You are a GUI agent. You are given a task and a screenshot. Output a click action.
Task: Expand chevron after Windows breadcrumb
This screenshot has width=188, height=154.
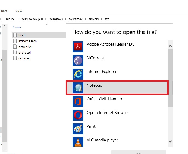(x=66, y=19)
